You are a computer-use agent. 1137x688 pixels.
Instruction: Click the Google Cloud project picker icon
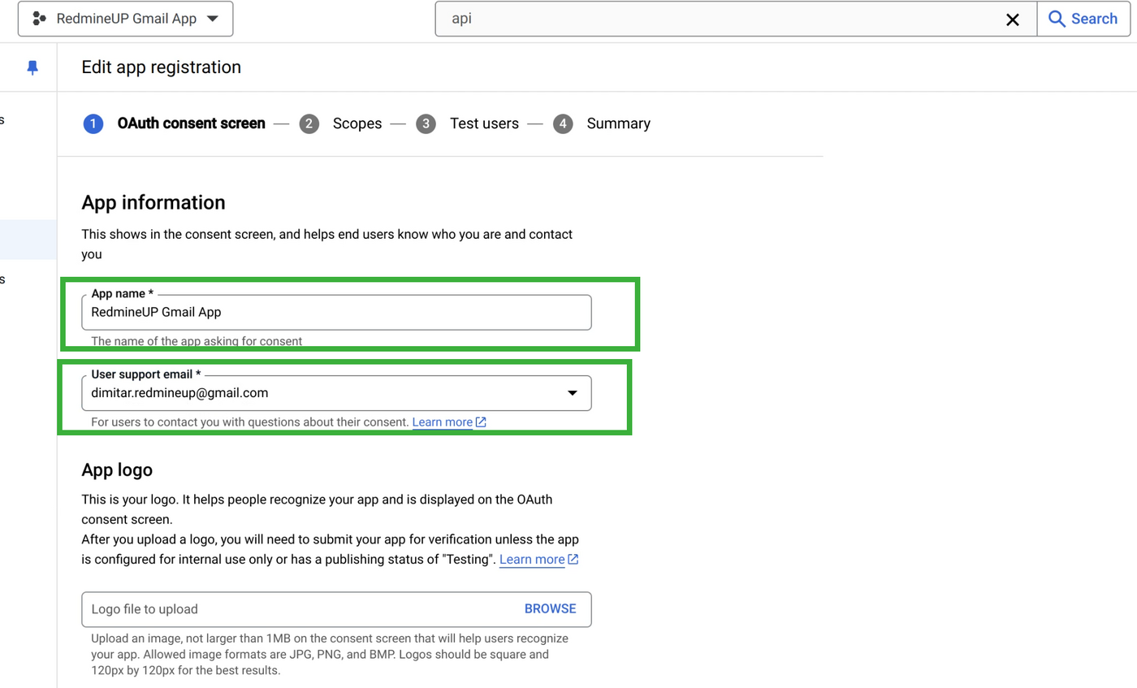[40, 18]
